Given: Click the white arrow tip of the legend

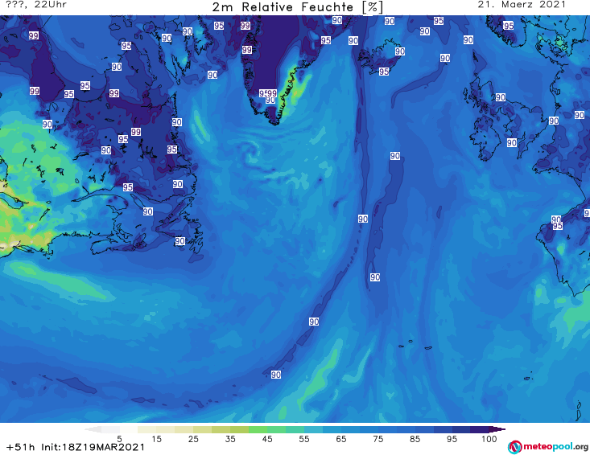Looking at the screenshot, I should coord(93,429).
